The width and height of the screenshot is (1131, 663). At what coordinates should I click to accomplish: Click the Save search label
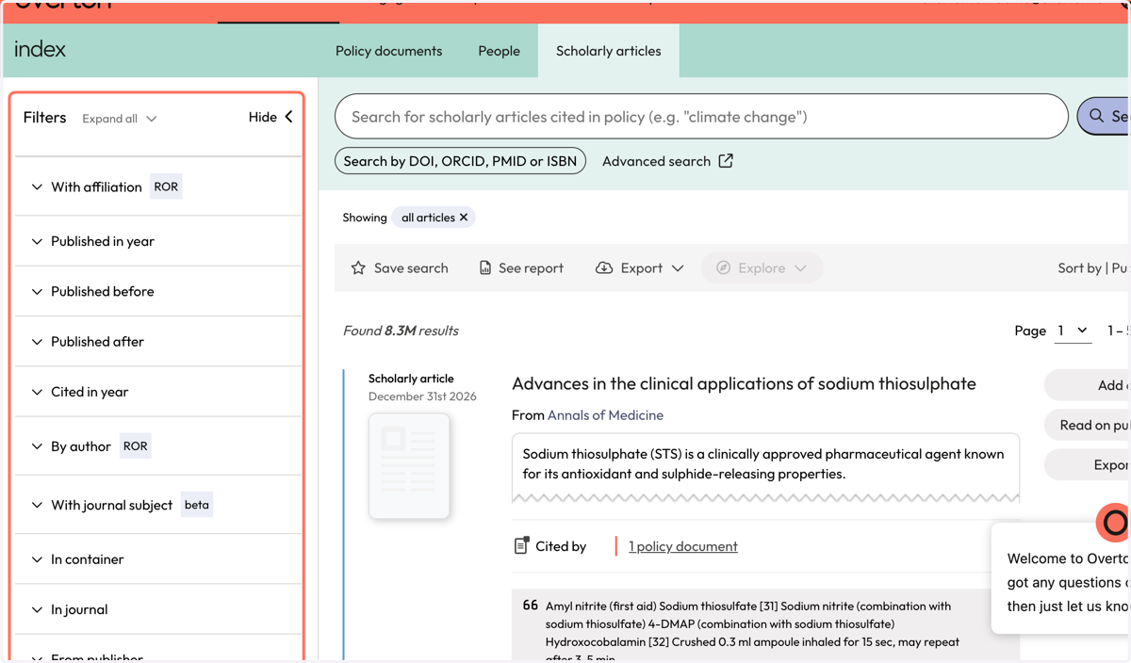tap(411, 268)
